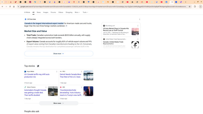Screen dimensions: 203x114
Task: Open the tab search dropdown chevron
Action: (x=2, y=2)
